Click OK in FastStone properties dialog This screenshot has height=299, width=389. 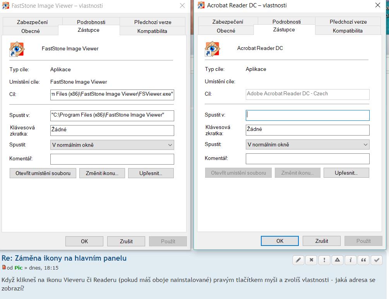coord(84,241)
